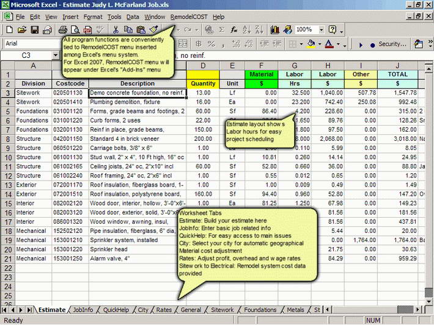Viewport: 434px width, 325px height.
Task: Sort ascending with the A-Z icon
Action: (246, 29)
